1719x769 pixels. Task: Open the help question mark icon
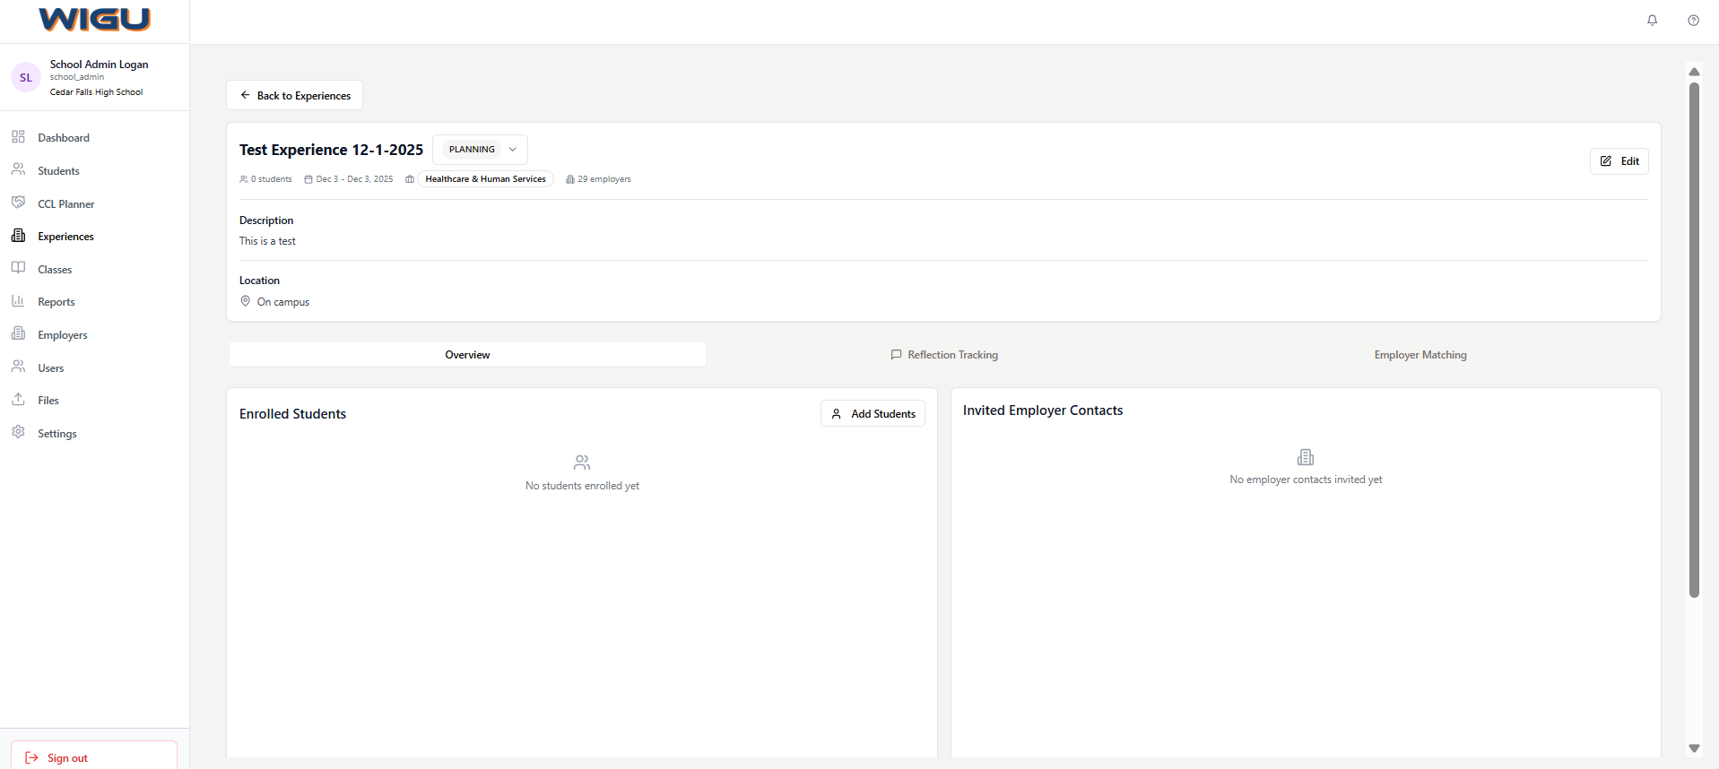(1693, 21)
